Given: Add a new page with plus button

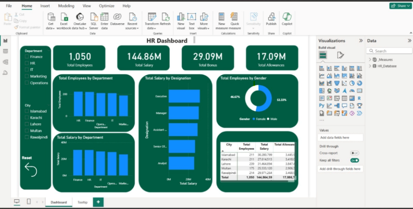Looking at the screenshot, I should (98, 202).
